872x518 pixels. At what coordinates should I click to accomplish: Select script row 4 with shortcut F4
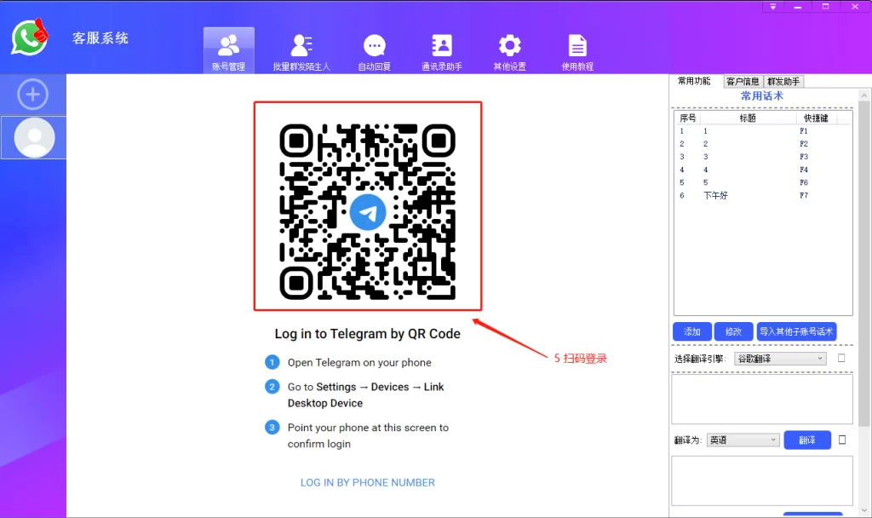pos(762,170)
